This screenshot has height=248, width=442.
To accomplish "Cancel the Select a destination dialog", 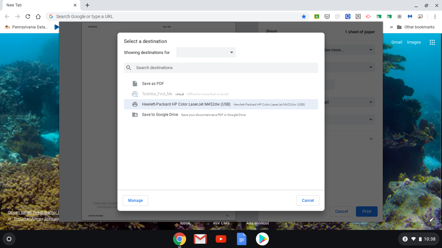I will 308,201.
